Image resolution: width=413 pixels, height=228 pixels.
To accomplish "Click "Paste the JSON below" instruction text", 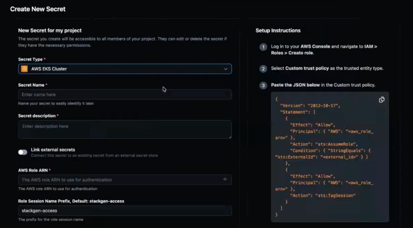I will click(323, 85).
